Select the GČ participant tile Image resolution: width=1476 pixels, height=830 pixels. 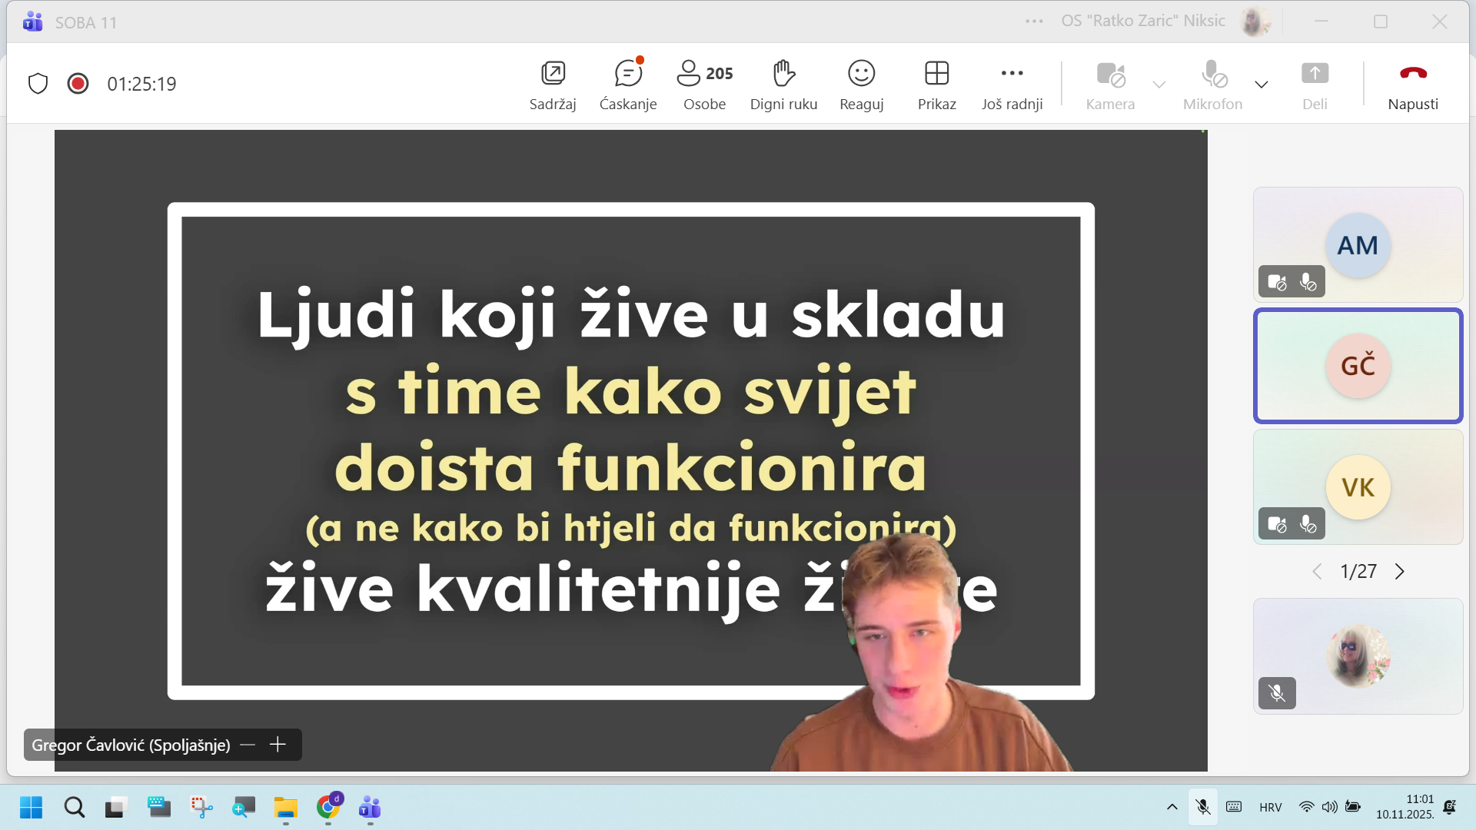click(x=1358, y=366)
